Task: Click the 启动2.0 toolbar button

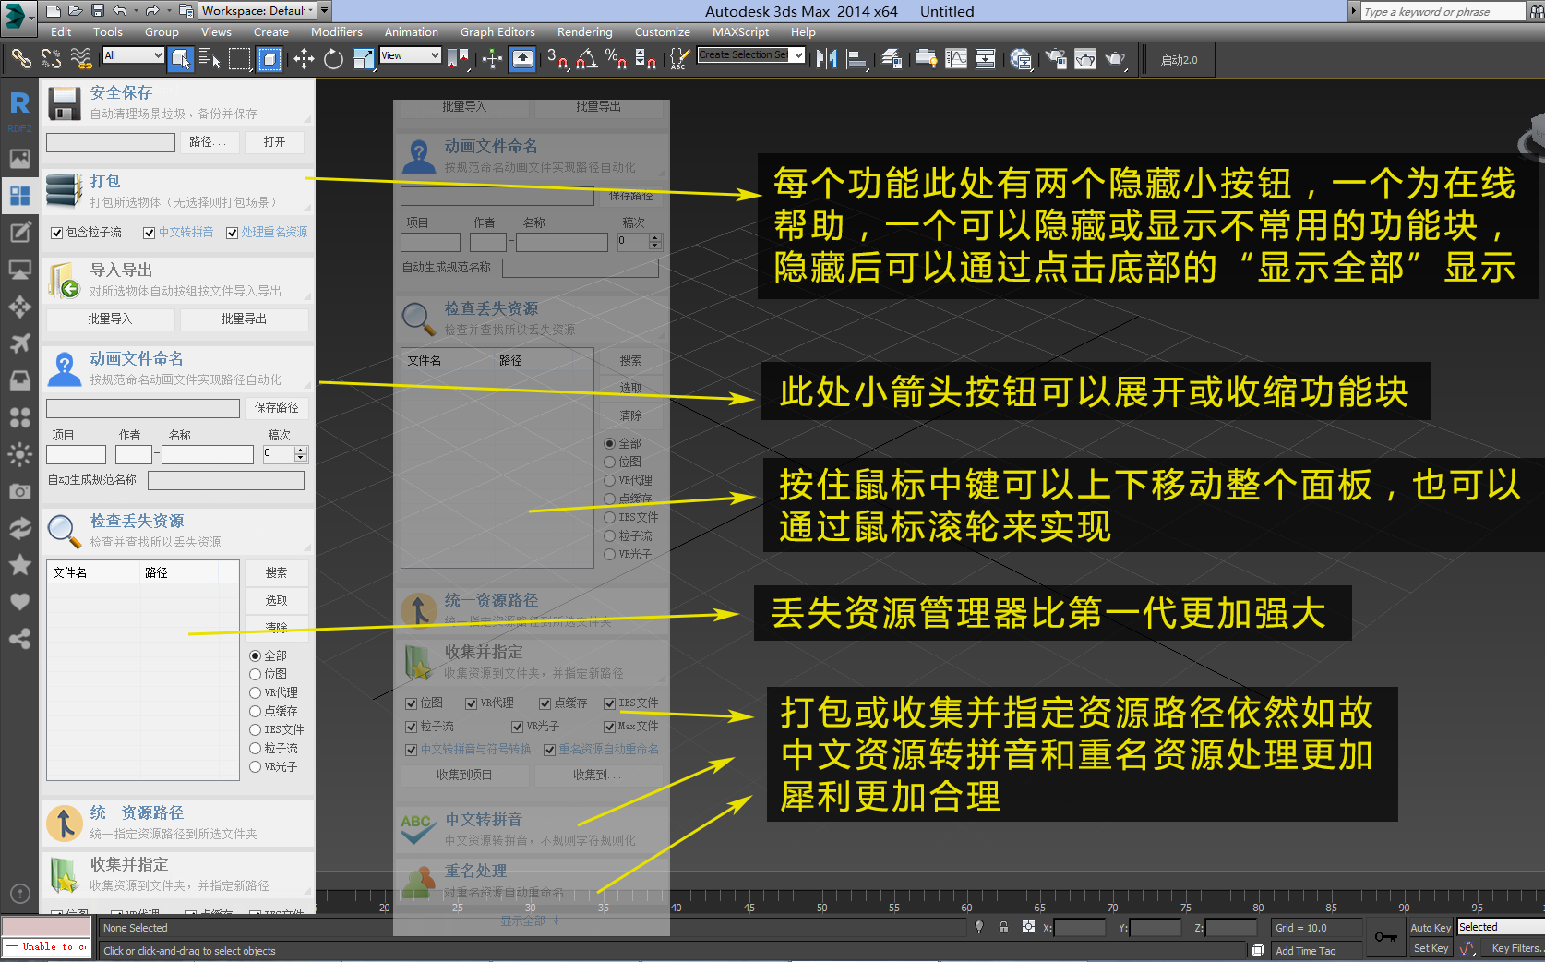Action: [x=1179, y=60]
